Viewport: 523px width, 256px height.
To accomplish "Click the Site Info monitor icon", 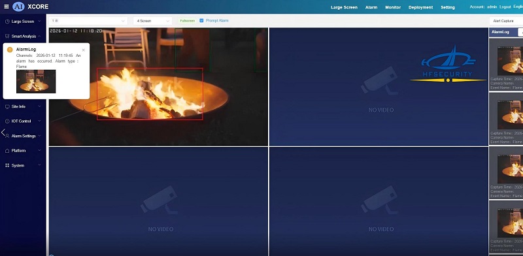I will click(x=7, y=106).
